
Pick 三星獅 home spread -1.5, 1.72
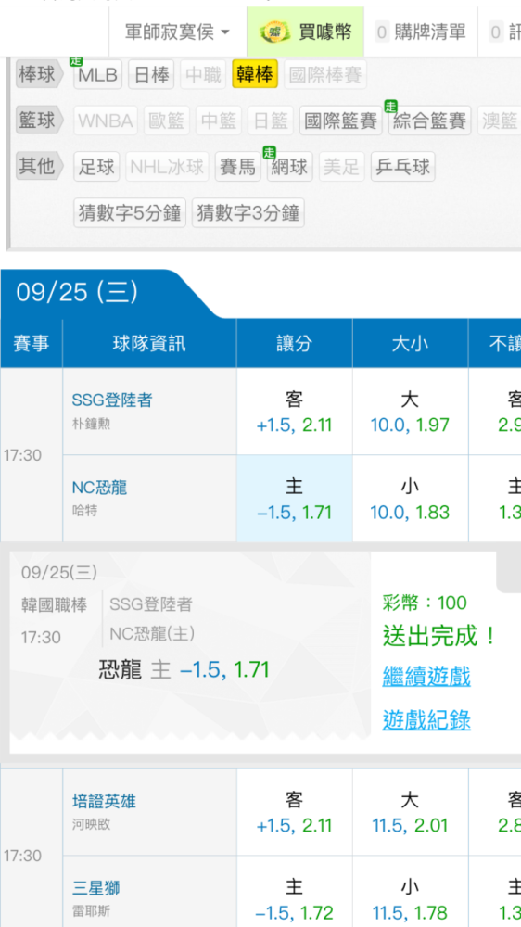[294, 892]
